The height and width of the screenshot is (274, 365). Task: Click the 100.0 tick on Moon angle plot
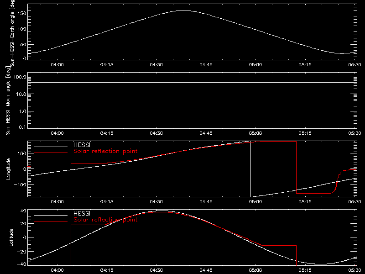point(20,77)
